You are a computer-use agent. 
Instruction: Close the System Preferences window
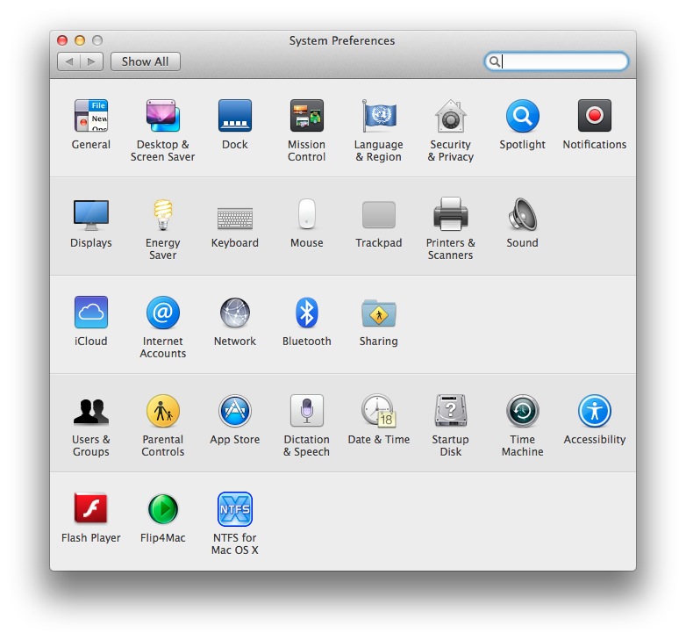click(62, 40)
